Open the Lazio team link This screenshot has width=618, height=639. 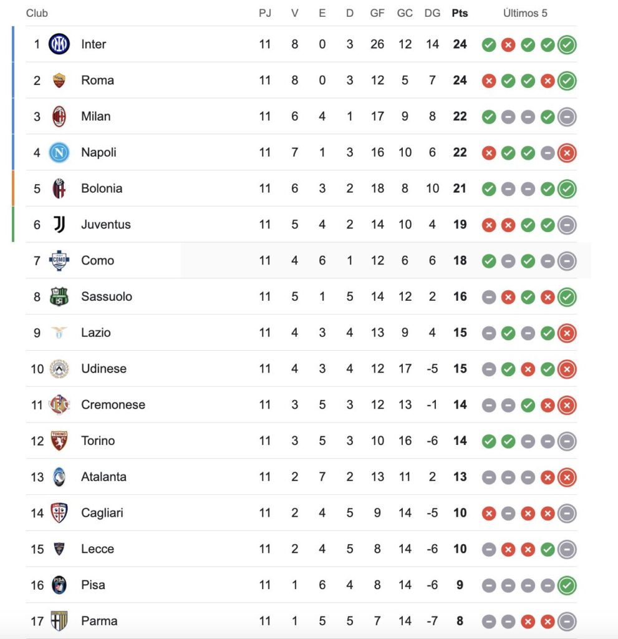point(96,333)
